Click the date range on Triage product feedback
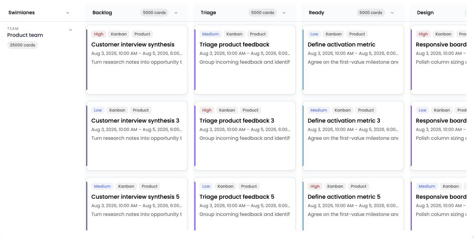Screen dimensions: 474x238 tap(245, 53)
